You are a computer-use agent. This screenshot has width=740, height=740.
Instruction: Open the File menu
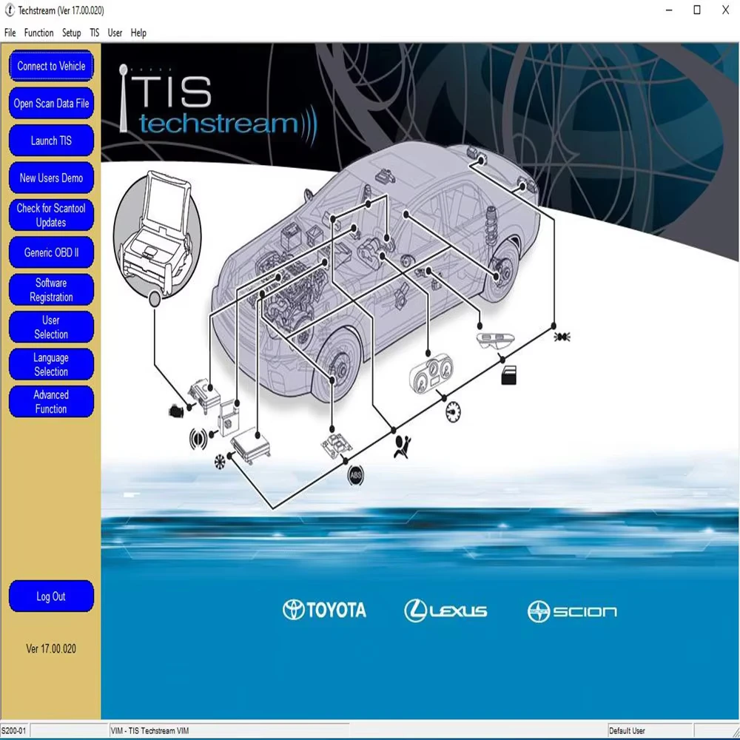tap(10, 33)
